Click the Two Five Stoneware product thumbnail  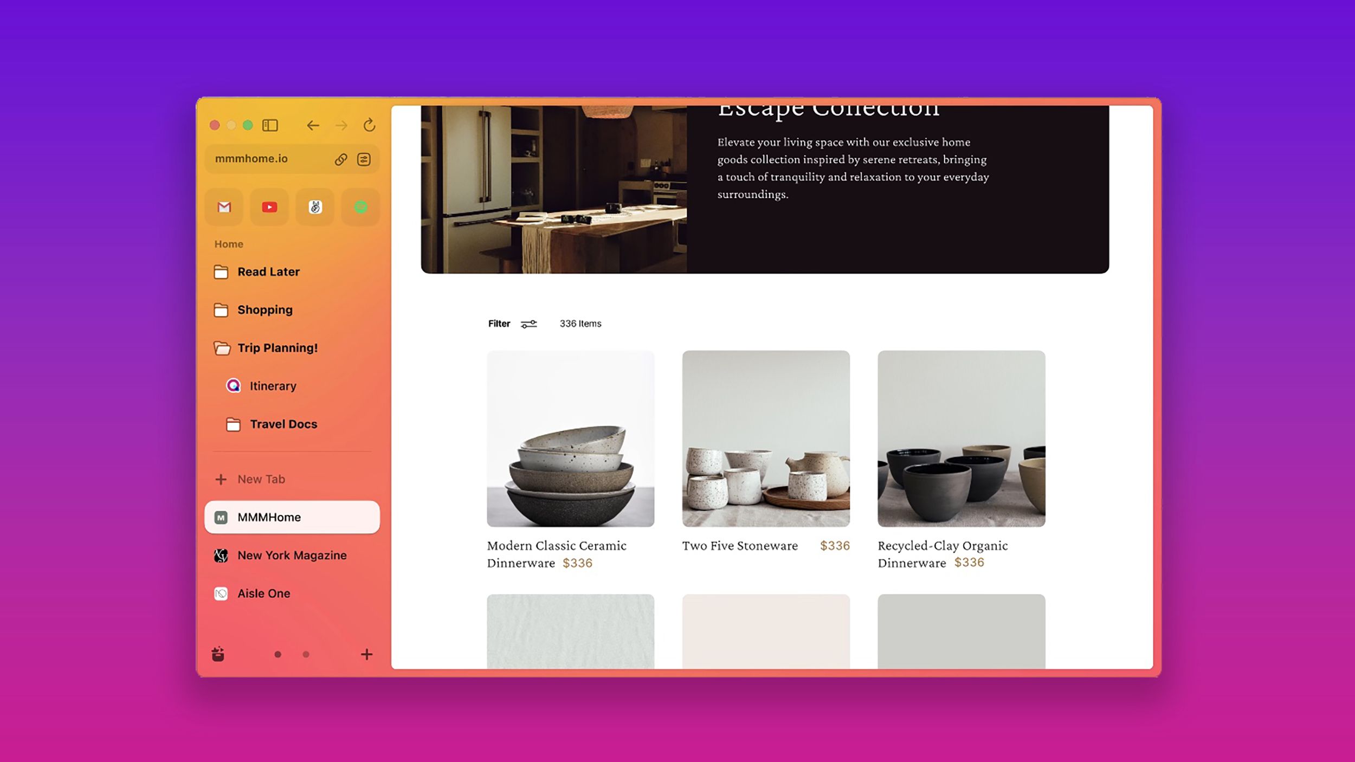point(765,438)
